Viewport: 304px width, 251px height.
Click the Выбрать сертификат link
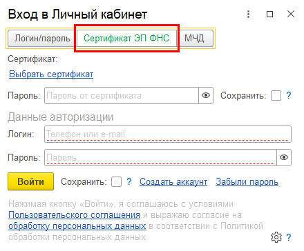[51, 74]
